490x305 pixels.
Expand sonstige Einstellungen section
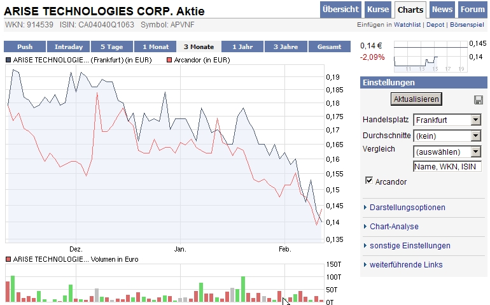tap(410, 246)
